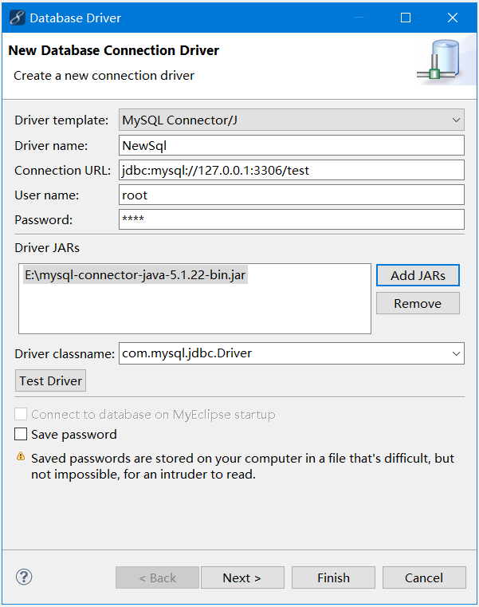
Task: Click the database connection banner image
Action: point(445,61)
